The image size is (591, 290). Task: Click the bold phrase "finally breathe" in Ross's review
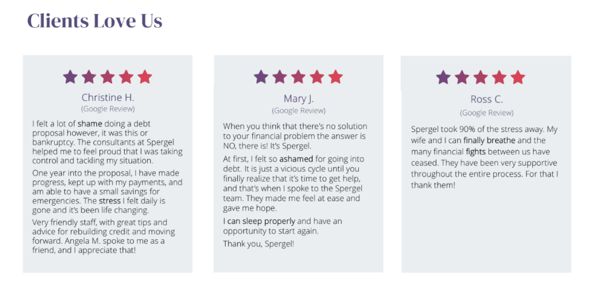tap(489, 140)
